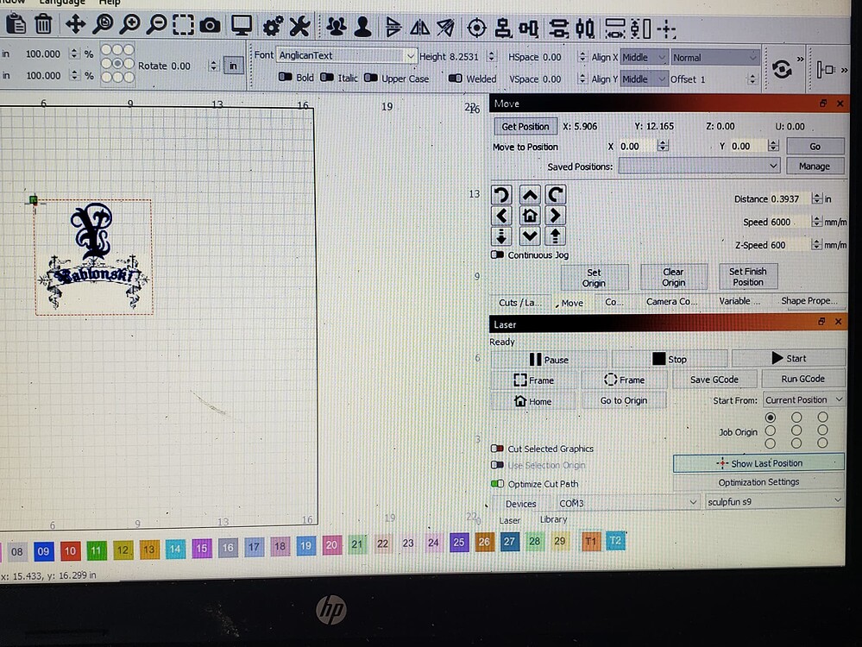Open the Library tab

[x=553, y=519]
